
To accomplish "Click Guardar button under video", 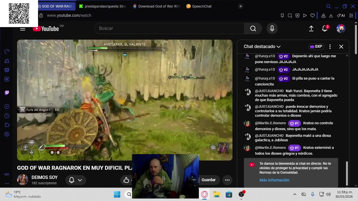I will [209, 180].
